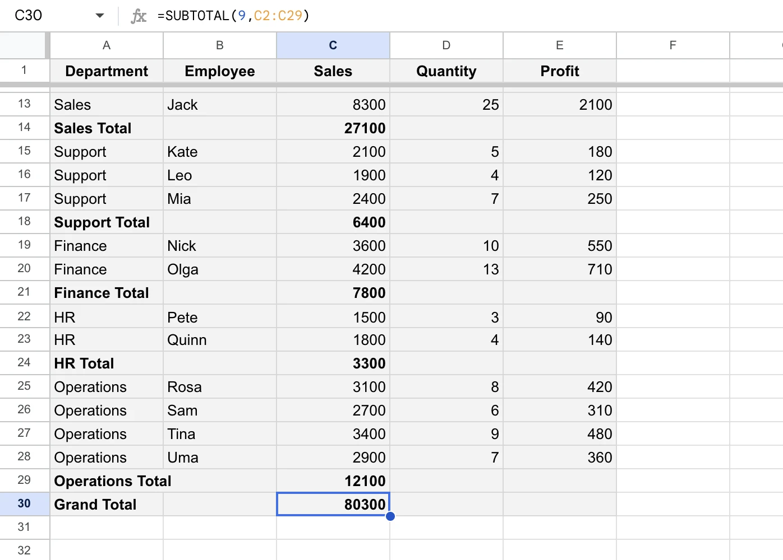Click Jack's profit value 2100

(x=560, y=105)
